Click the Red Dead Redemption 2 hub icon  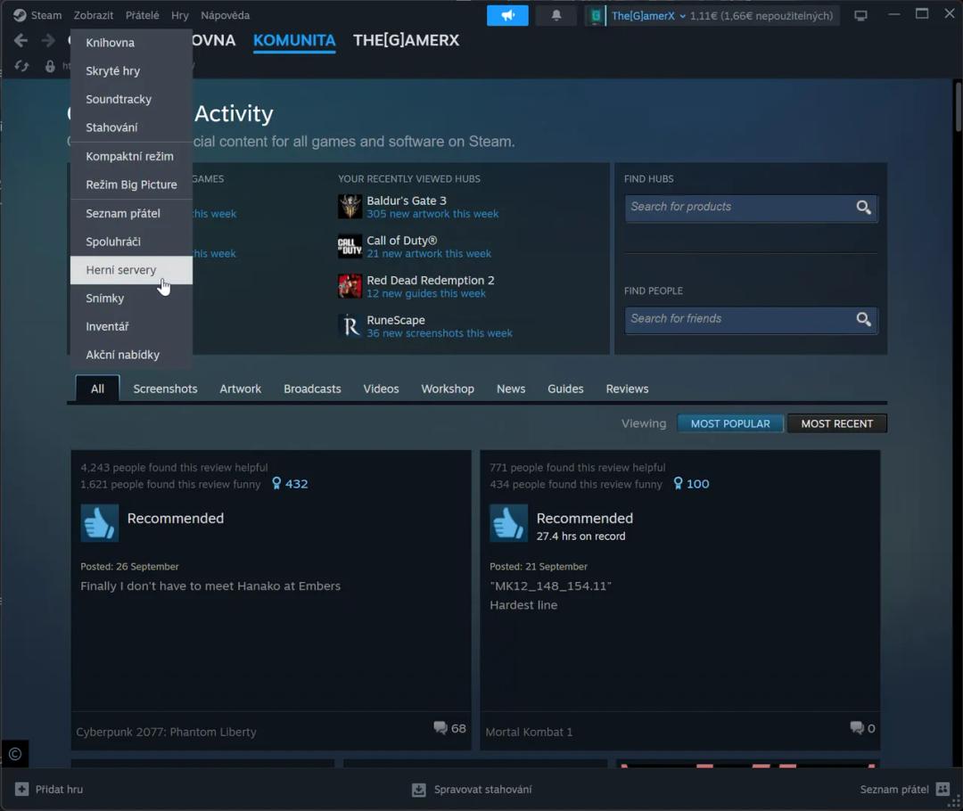tap(350, 286)
